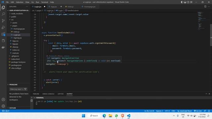Customize layout icon in title bar
This screenshot has width=212, height=119.
191,2
